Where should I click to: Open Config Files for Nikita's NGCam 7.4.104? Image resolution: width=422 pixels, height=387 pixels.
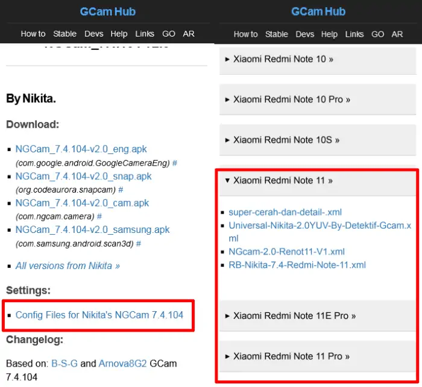(99, 315)
